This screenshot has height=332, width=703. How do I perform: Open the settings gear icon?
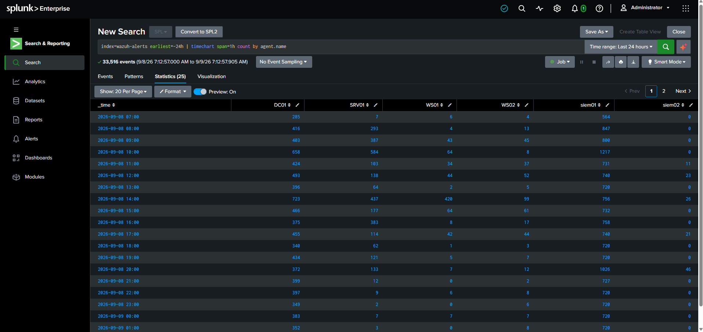(x=557, y=8)
